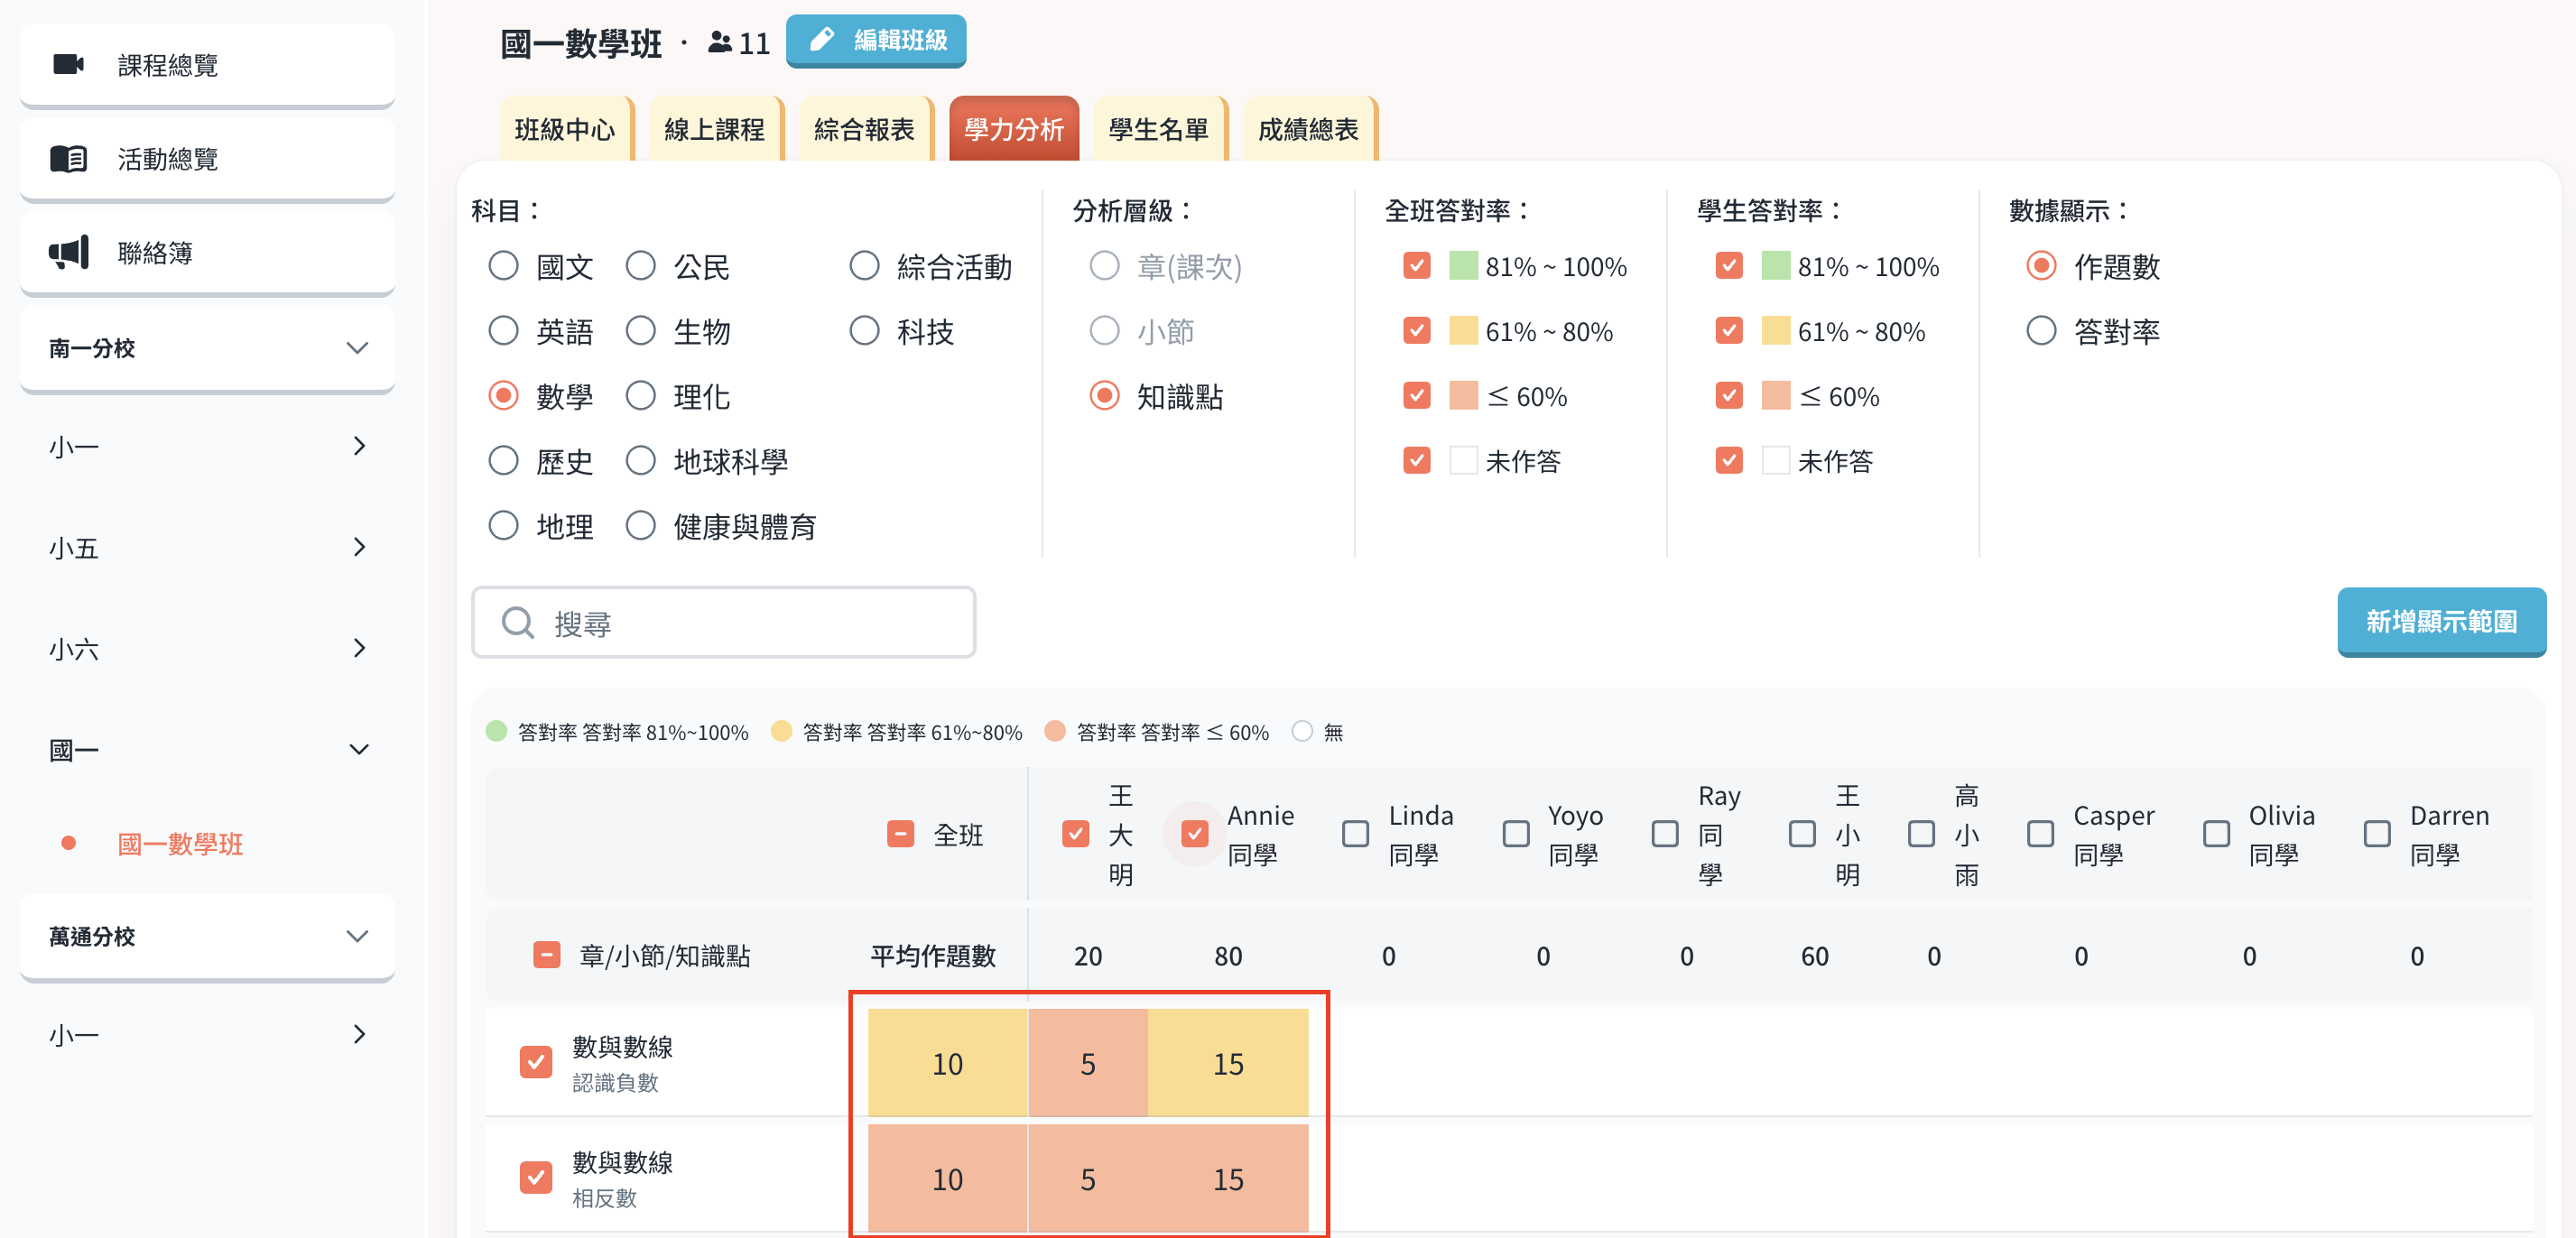The height and width of the screenshot is (1238, 2576).
Task: Click 相反數 class average cell showing 10
Action: tap(947, 1179)
